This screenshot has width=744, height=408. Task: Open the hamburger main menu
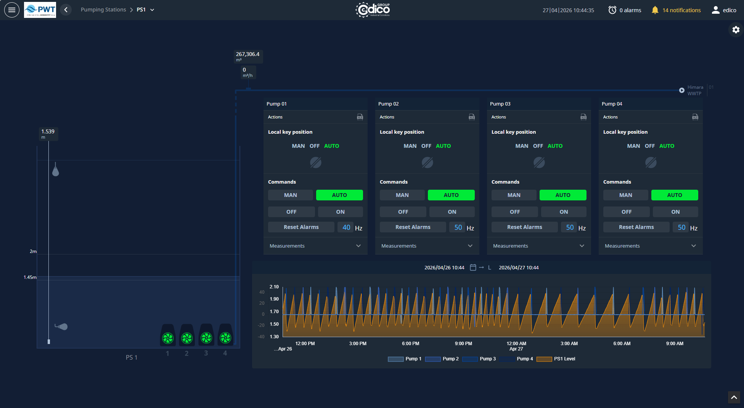(12, 10)
